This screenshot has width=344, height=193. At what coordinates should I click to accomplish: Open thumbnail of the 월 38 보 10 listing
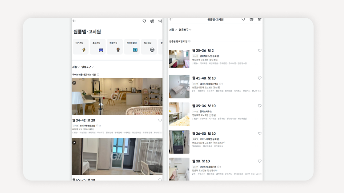[179, 169]
